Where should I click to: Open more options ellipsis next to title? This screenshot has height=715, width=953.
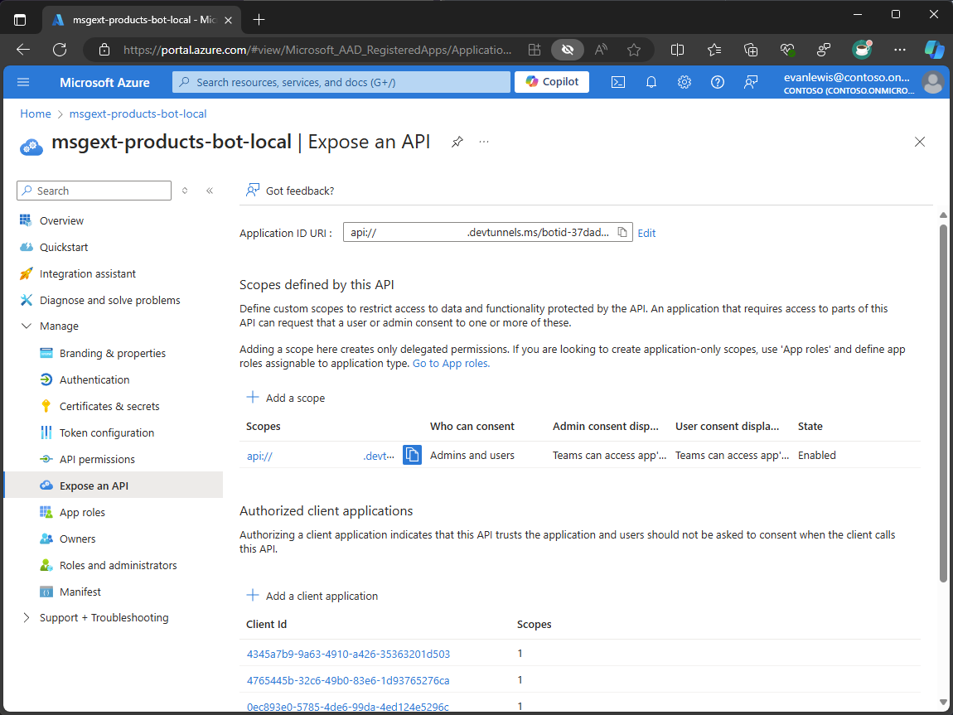pyautogui.click(x=484, y=143)
